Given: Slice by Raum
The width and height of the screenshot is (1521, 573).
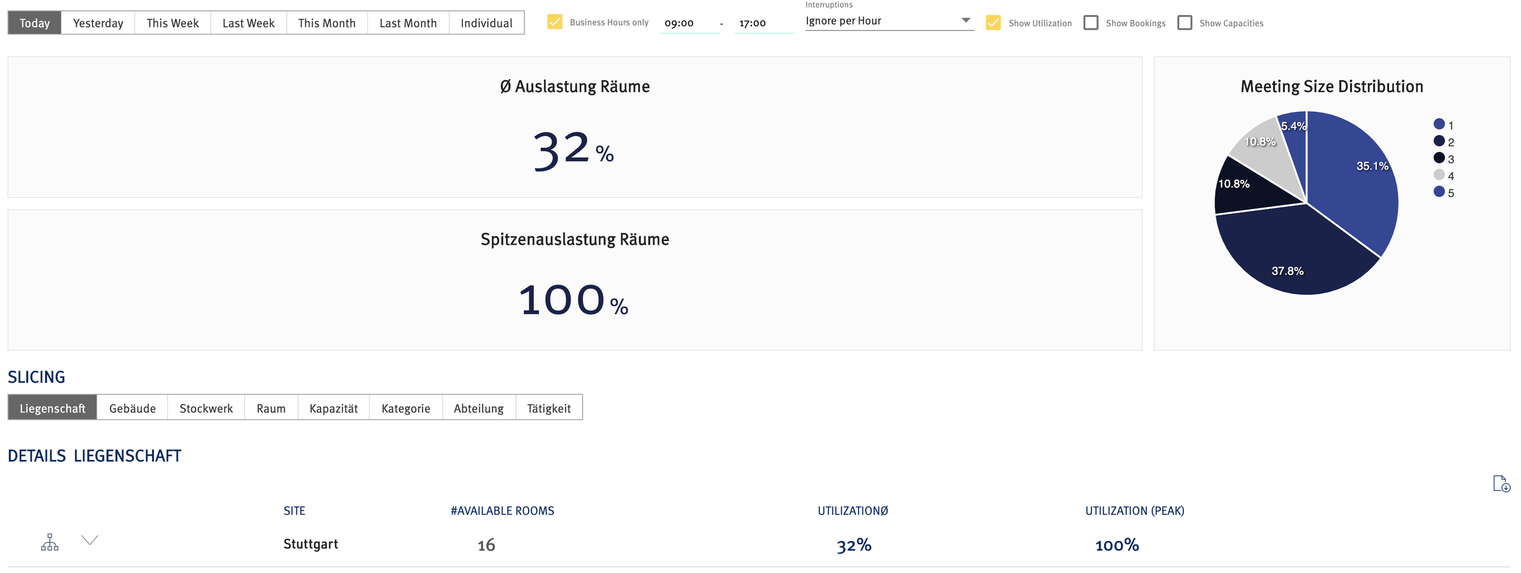Looking at the screenshot, I should pos(271,408).
